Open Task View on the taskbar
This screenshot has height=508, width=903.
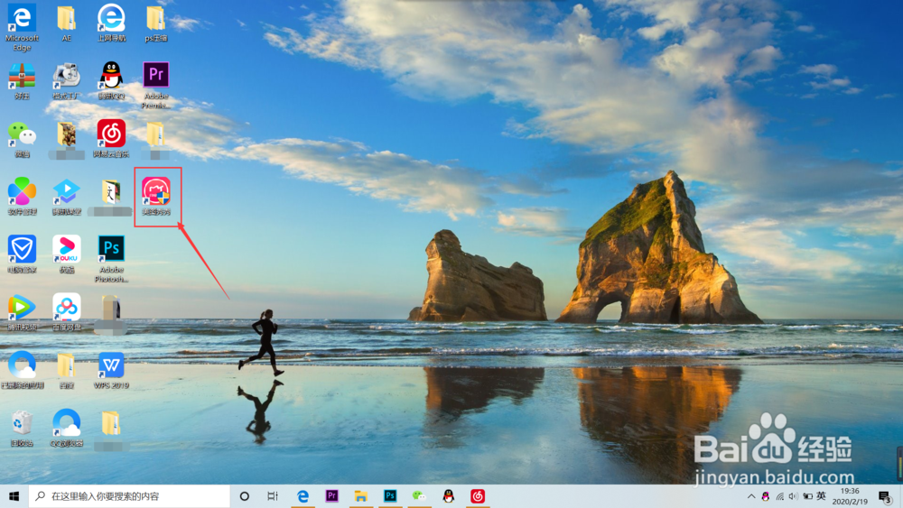pyautogui.click(x=273, y=496)
